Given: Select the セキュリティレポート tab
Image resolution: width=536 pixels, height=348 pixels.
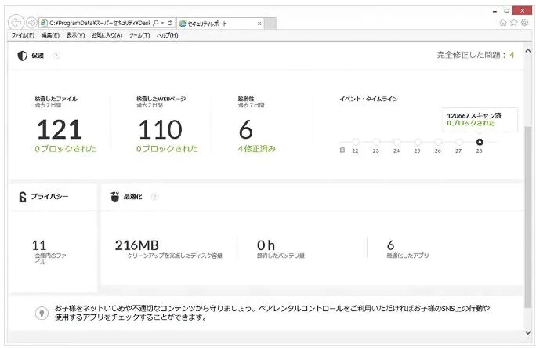Looking at the screenshot, I should (x=219, y=24).
